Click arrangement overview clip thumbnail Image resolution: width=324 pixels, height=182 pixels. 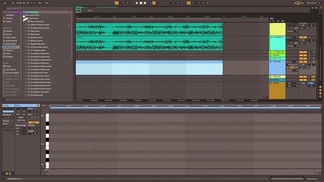coord(78,10)
